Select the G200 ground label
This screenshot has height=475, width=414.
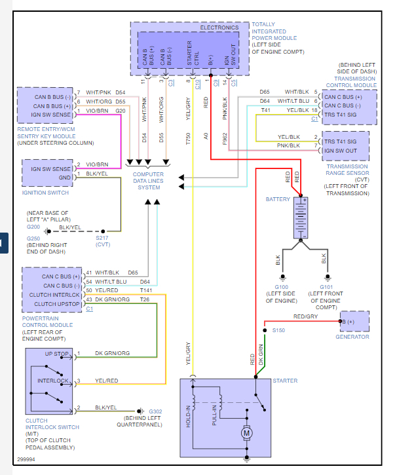tap(33, 227)
